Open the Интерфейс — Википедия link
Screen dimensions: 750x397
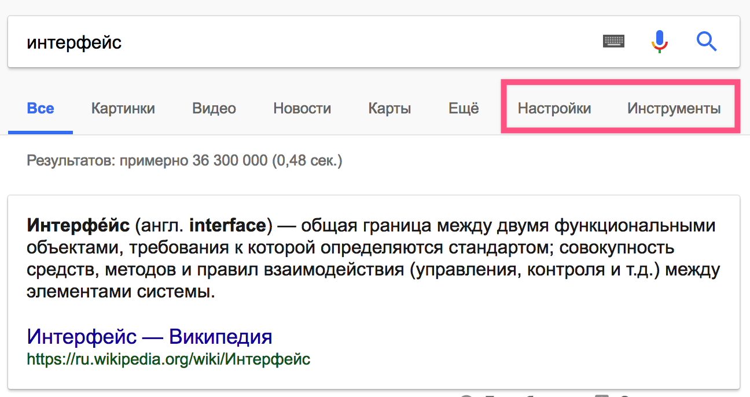(149, 336)
